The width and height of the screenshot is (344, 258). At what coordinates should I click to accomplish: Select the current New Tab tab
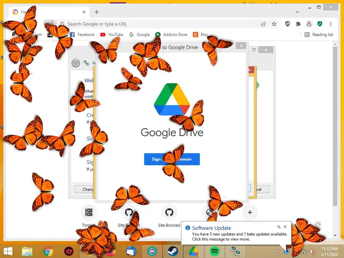(49, 12)
